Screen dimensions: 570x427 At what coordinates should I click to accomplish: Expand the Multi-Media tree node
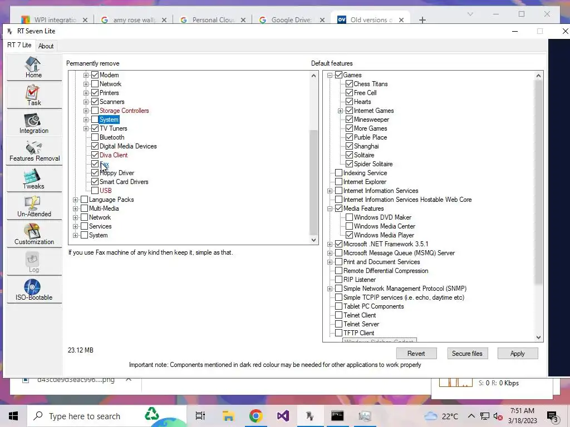(75, 209)
